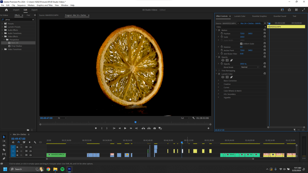Open the Sequence menu
The image size is (308, 173).
click(21, 5)
